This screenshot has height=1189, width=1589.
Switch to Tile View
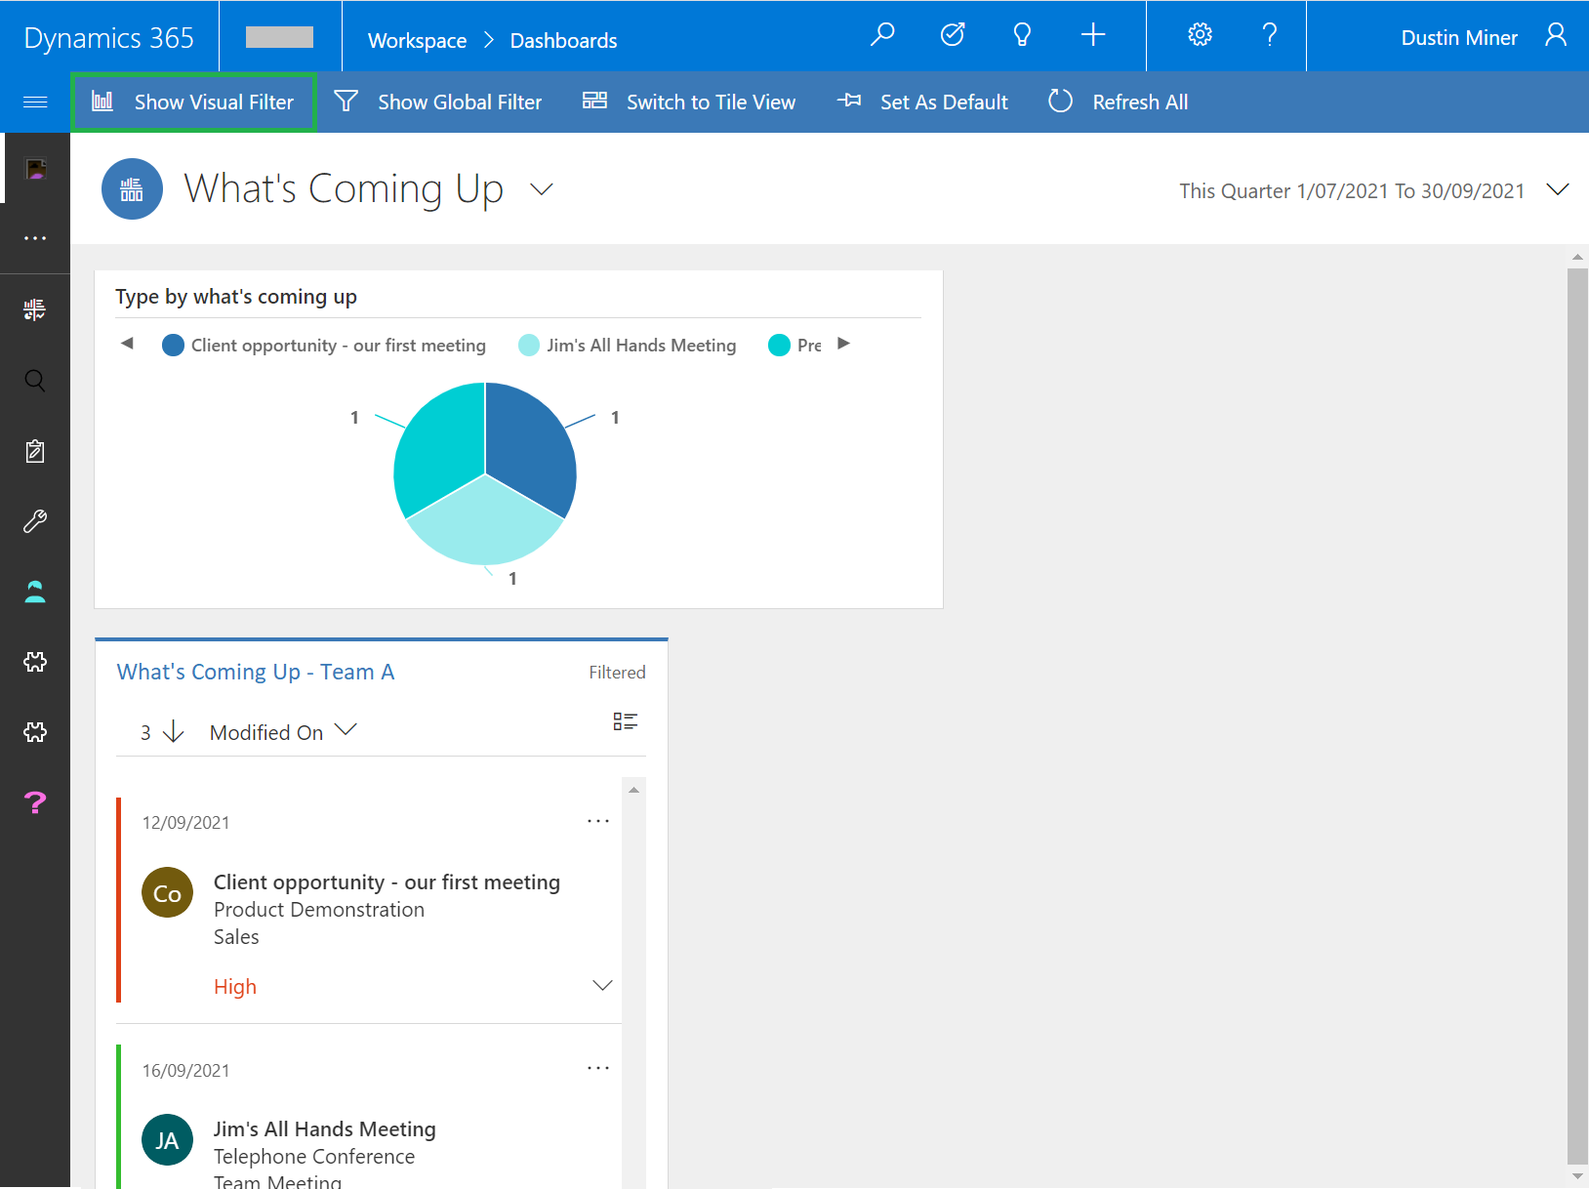(x=689, y=102)
